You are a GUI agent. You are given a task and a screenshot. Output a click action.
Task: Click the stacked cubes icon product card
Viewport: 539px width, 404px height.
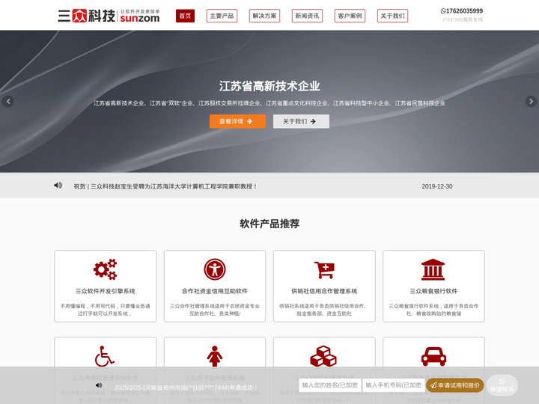[x=323, y=356]
